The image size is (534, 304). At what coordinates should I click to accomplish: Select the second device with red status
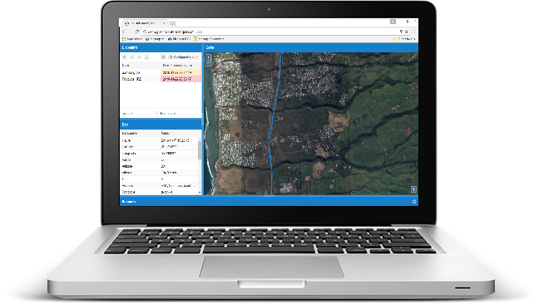[161, 79]
